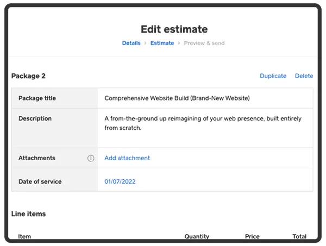Click the Edit estimate title

coord(174,29)
